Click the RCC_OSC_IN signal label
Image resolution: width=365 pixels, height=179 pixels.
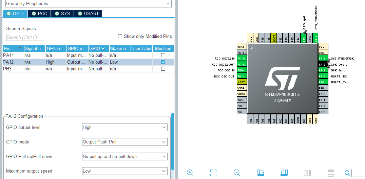pos(226,70)
